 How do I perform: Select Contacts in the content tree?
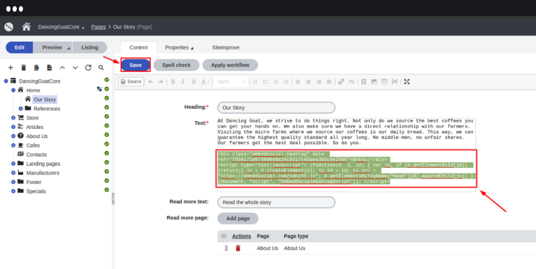click(x=36, y=155)
